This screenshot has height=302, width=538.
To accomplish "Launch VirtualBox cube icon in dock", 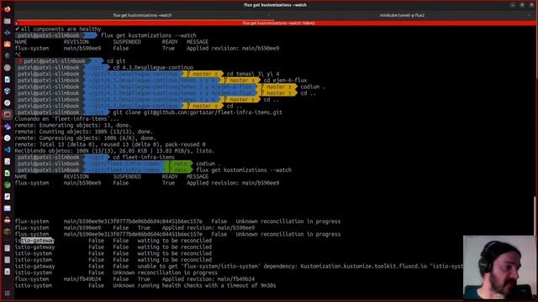I will (x=8, y=91).
